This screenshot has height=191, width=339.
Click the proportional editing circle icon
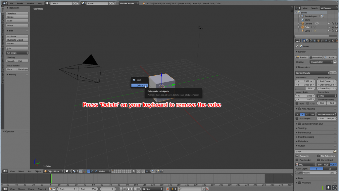(139, 172)
